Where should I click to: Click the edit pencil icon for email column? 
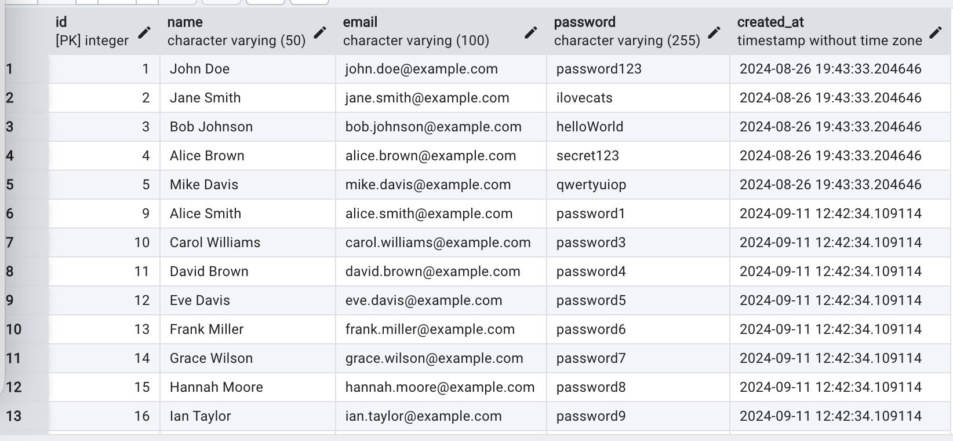coord(530,32)
